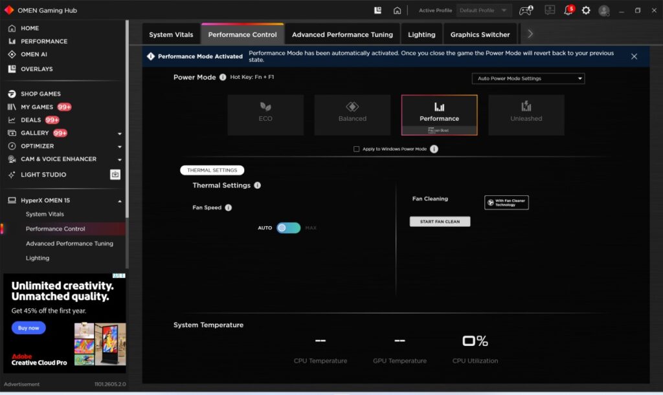Expand the GALLERY dropdown arrow
Screen dimensions: 663x395
coord(120,133)
